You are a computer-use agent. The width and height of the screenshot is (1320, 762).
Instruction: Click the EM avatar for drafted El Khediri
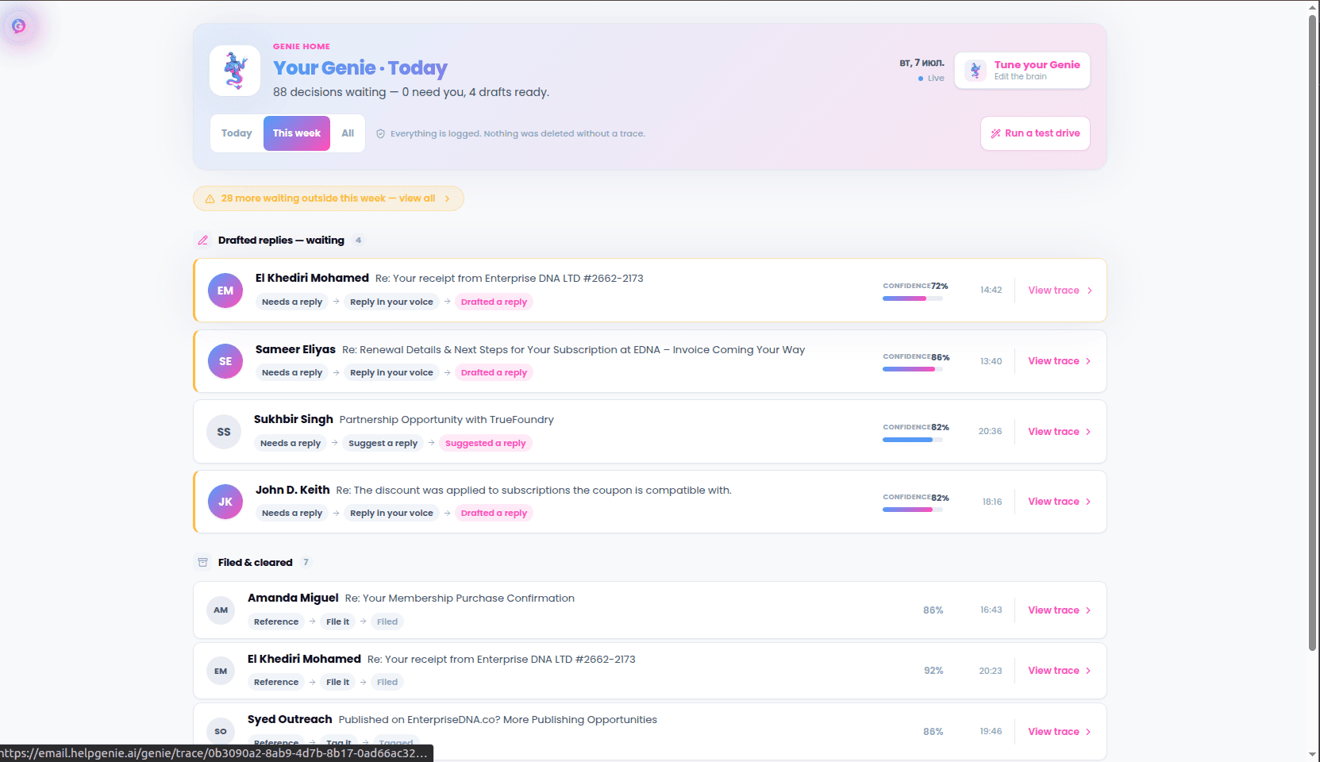pos(225,291)
